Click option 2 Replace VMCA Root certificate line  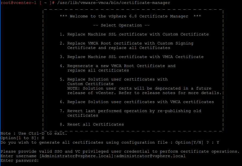[x=126, y=43]
